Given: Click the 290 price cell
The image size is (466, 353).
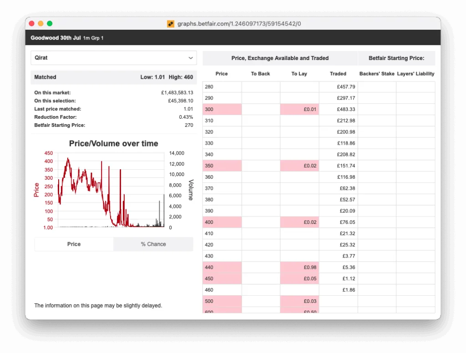Looking at the screenshot, I should (x=222, y=98).
